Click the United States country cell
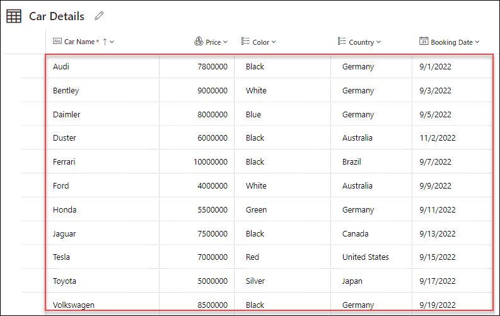This screenshot has width=500, height=316. 371,257
